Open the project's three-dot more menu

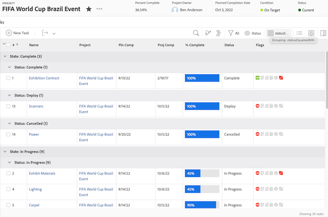pyautogui.click(x=99, y=9)
